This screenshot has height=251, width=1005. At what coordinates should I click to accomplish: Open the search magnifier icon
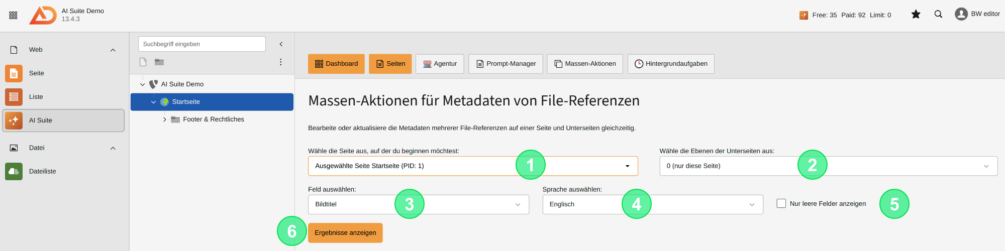tap(938, 15)
